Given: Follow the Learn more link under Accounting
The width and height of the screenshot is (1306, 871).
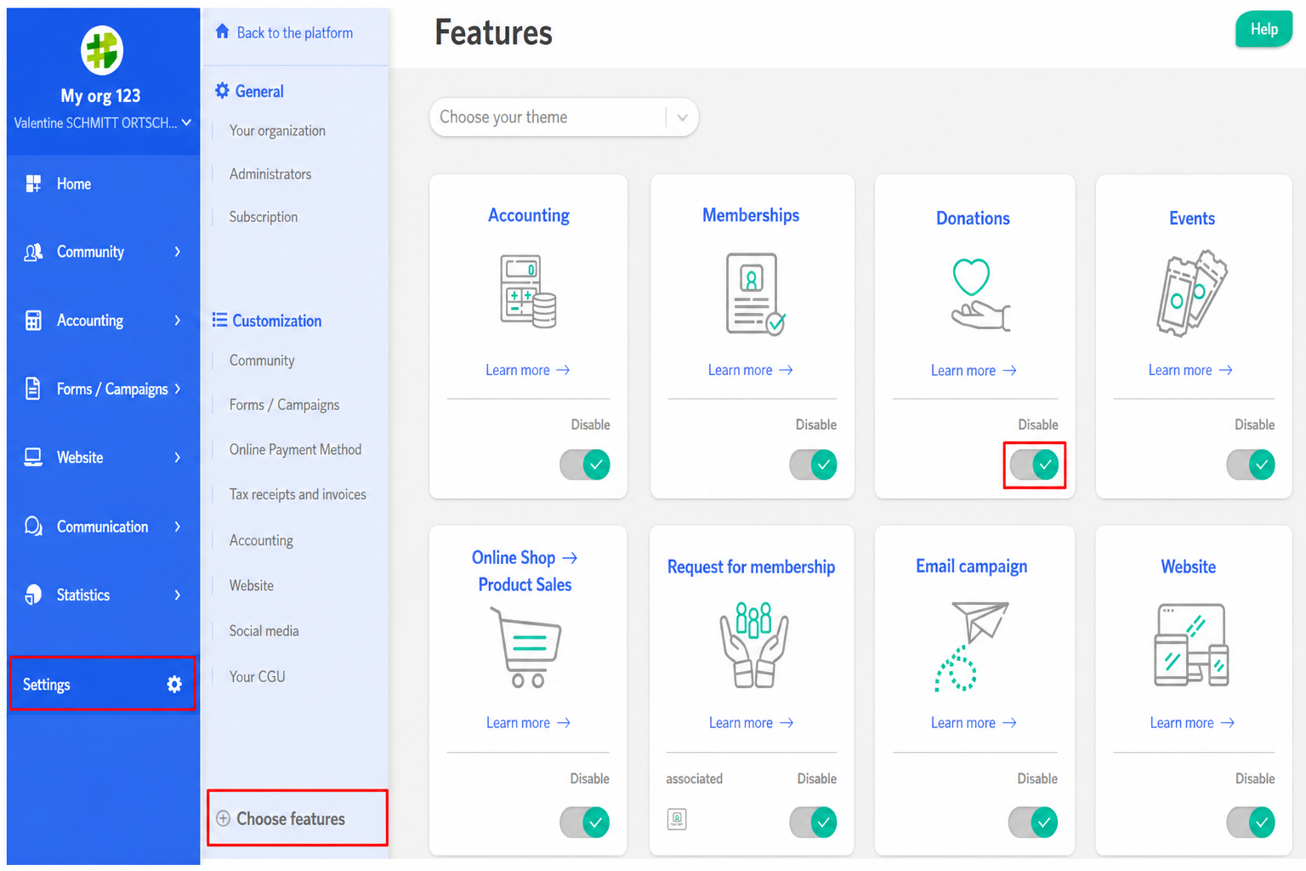Looking at the screenshot, I should point(527,370).
